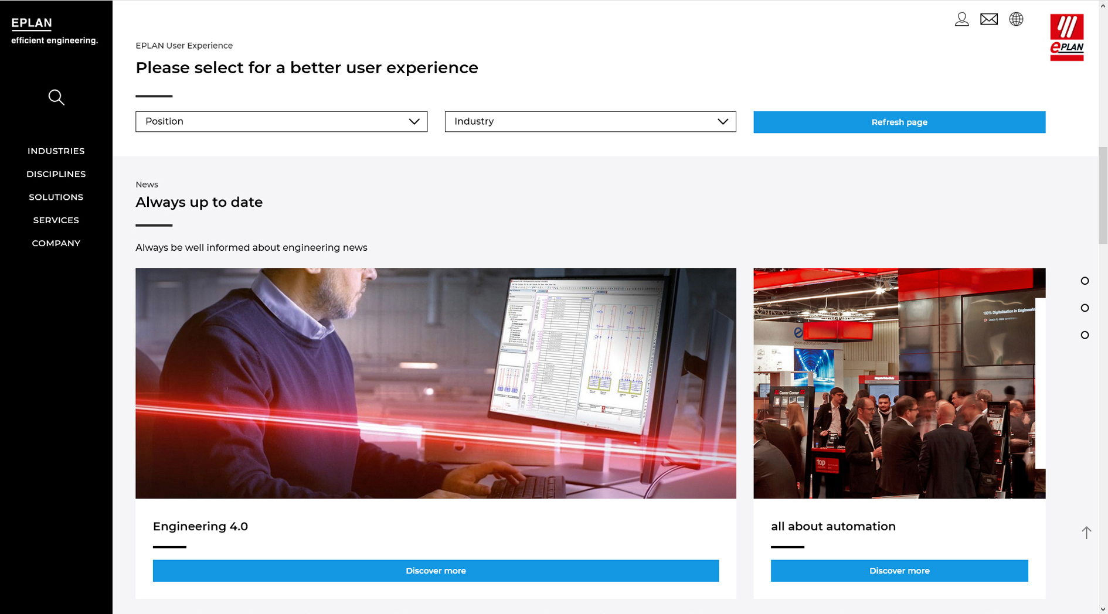
Task: Click the globe language selector icon
Action: [1016, 19]
